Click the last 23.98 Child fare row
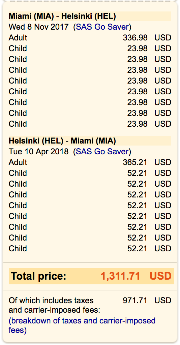The width and height of the screenshot is (180, 345). (x=90, y=124)
